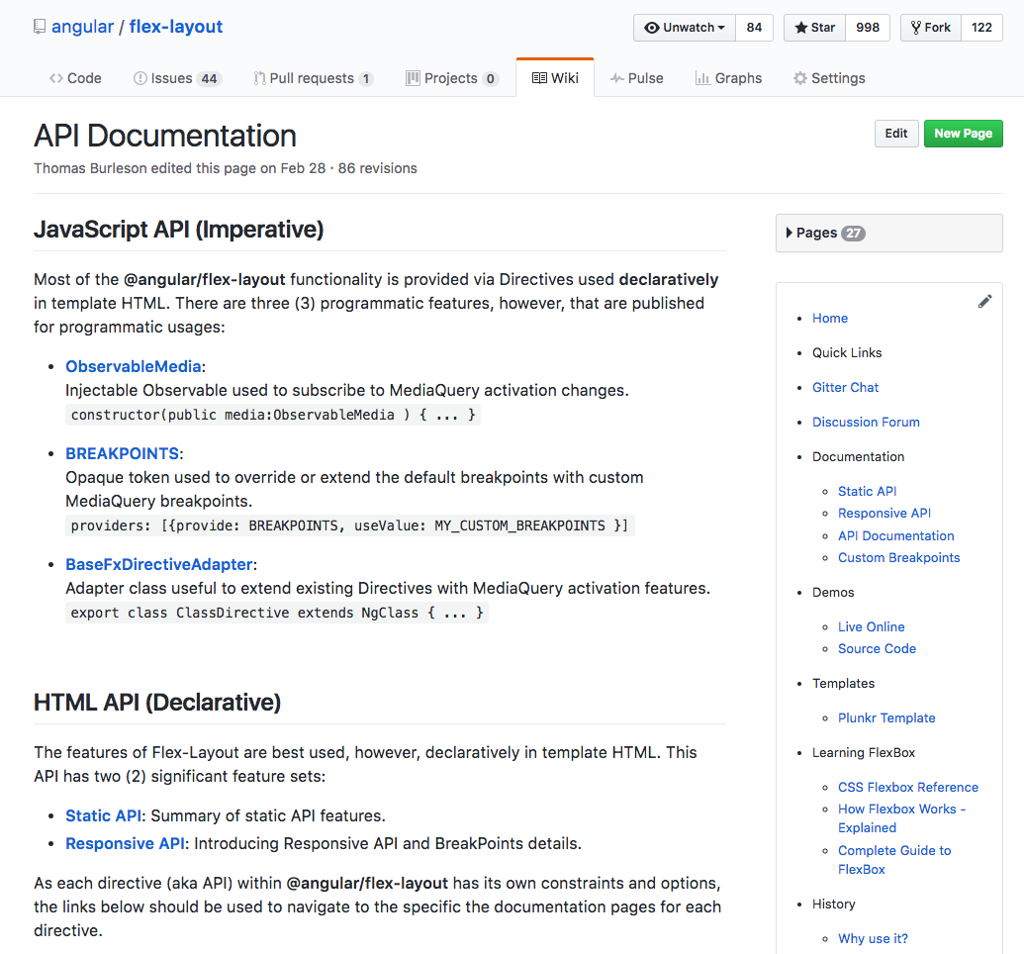Click the eye icon on the Unwatch button
This screenshot has width=1024, height=954.
pos(653,28)
